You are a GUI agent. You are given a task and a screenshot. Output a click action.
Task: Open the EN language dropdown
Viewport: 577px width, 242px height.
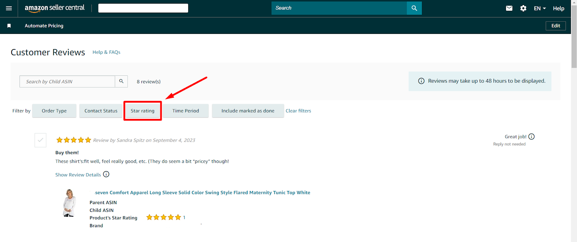tap(539, 8)
